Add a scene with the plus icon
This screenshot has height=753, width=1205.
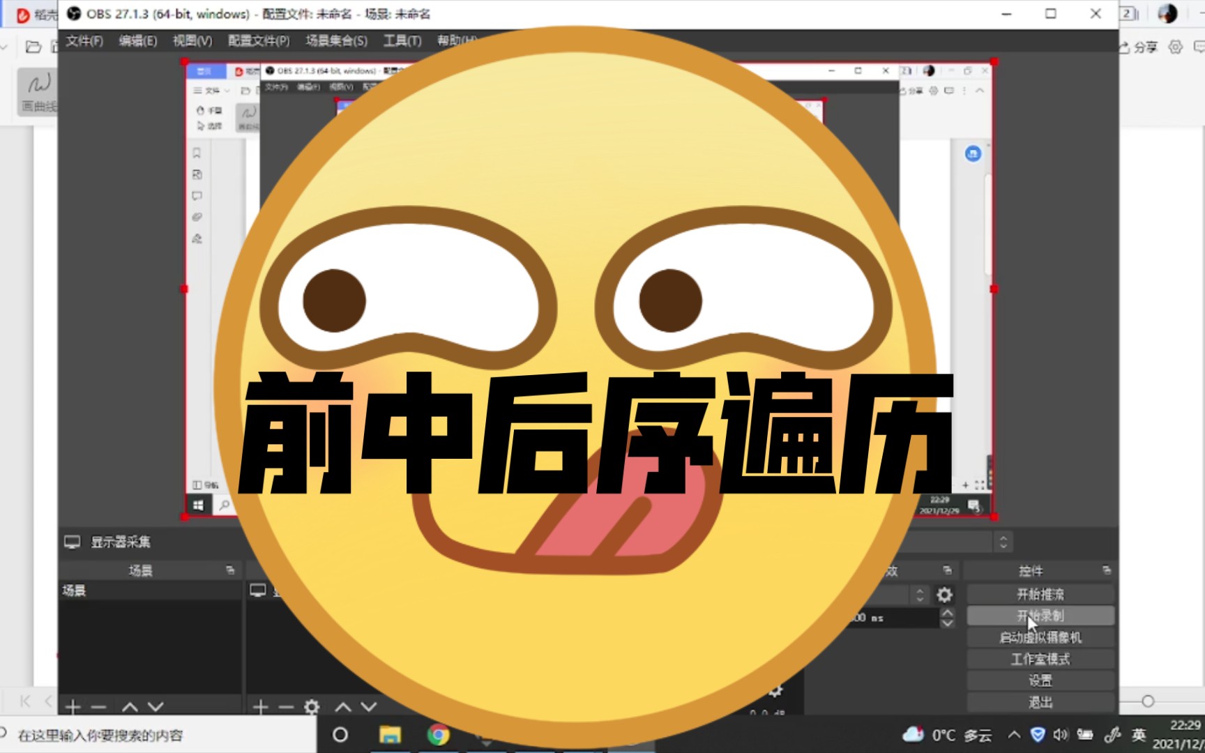pos(73,707)
